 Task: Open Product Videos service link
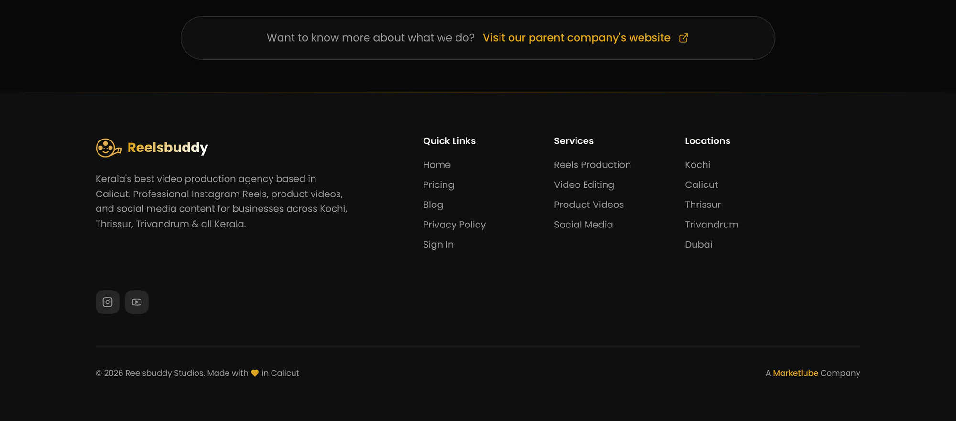point(589,205)
